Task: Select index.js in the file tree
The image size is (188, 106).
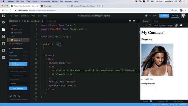Action: tap(18, 40)
